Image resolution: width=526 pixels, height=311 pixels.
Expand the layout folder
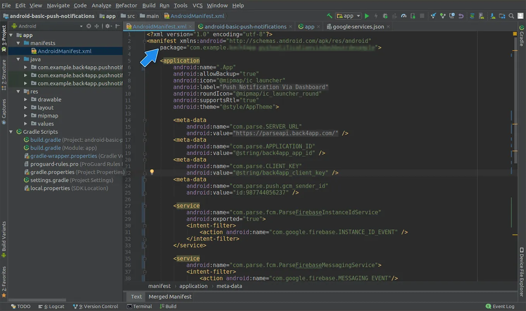[x=26, y=108]
